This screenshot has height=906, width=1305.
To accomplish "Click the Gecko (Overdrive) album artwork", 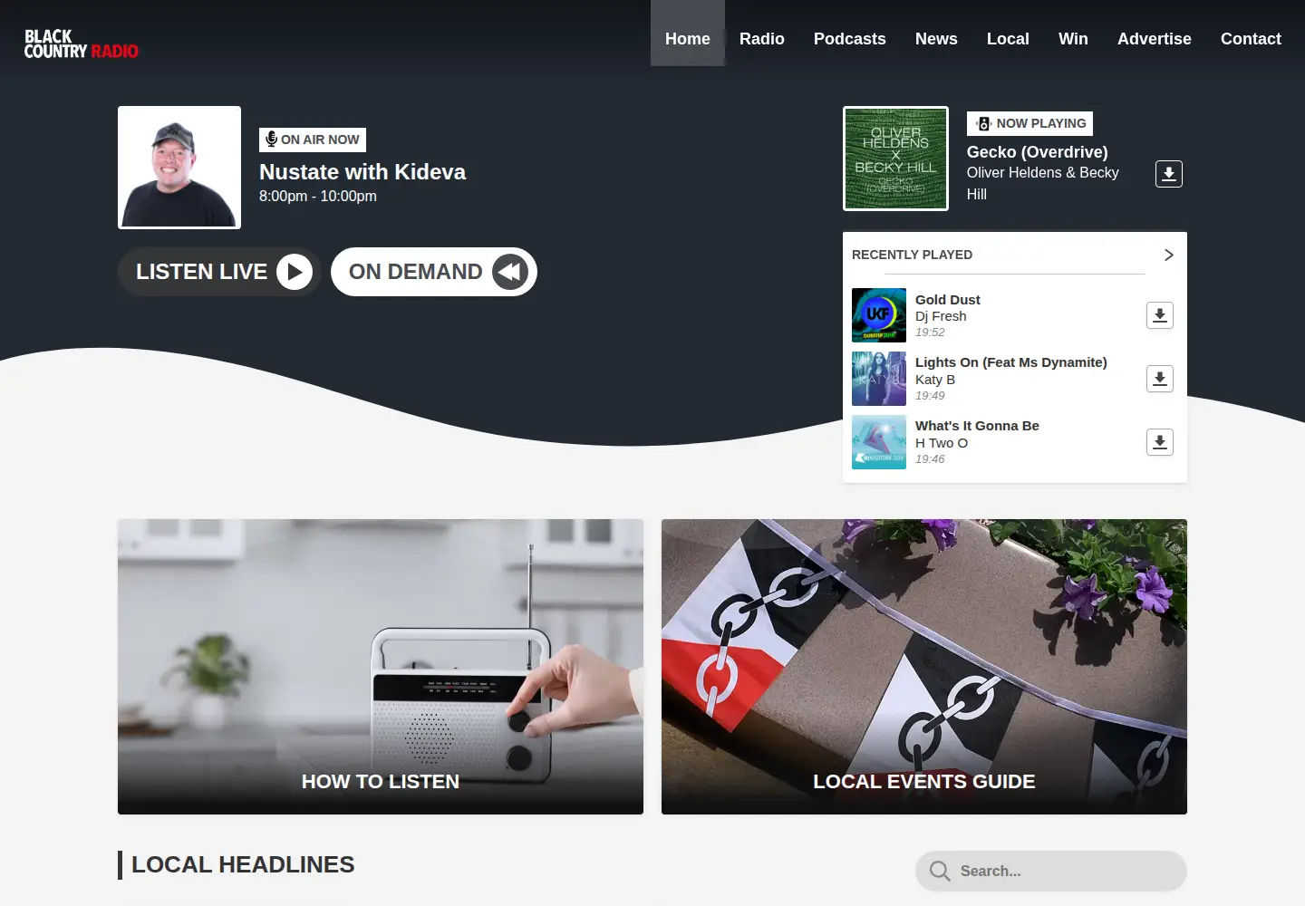I will point(895,159).
